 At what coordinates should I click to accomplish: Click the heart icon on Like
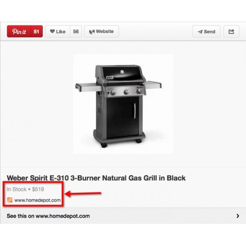pyautogui.click(x=52, y=31)
